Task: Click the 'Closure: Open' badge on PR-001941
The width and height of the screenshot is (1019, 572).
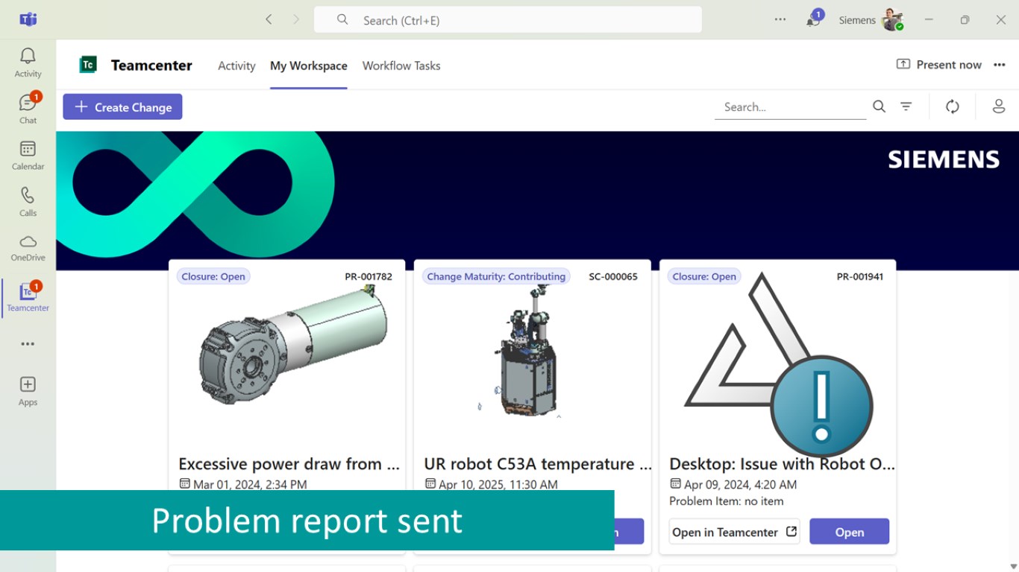Action: pyautogui.click(x=704, y=276)
